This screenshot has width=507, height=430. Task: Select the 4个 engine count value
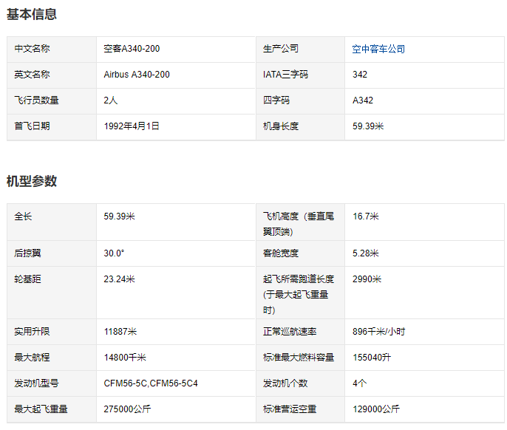click(359, 383)
